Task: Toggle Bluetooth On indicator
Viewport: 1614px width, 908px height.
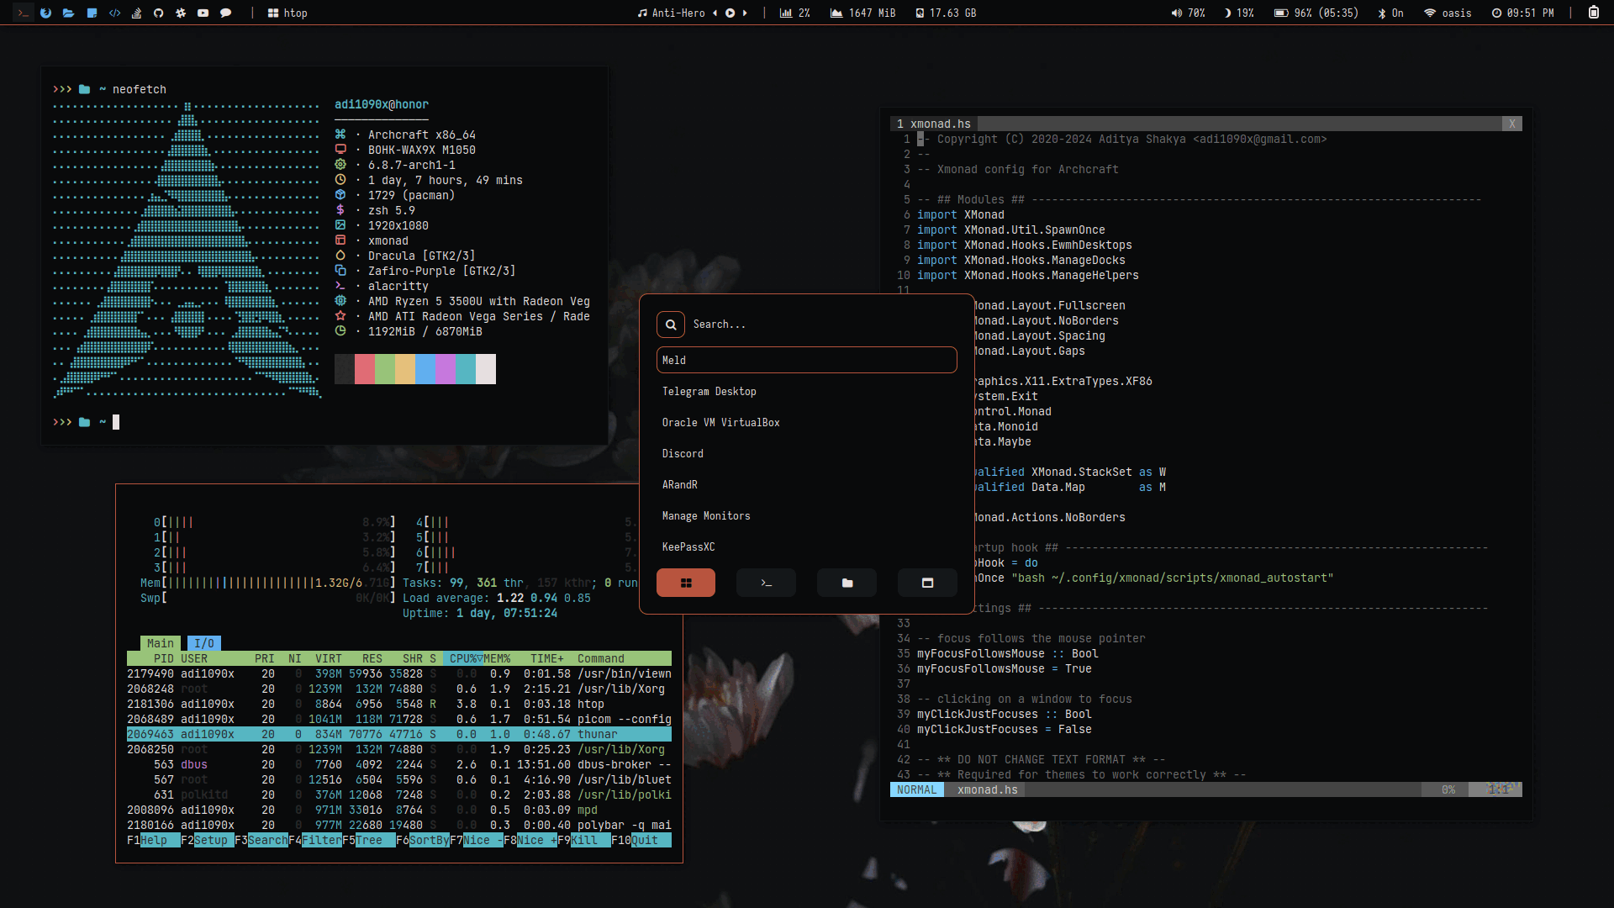Action: (1390, 13)
